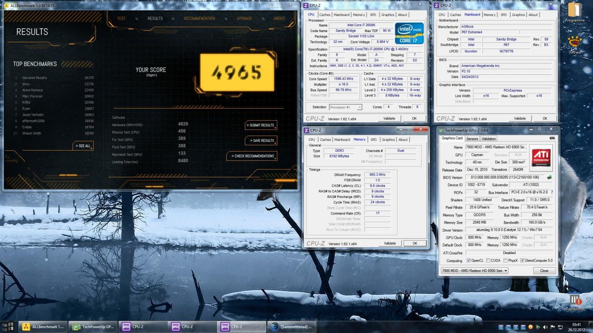
Task: Click the Action Center flag tray icon
Action: click(x=553, y=327)
